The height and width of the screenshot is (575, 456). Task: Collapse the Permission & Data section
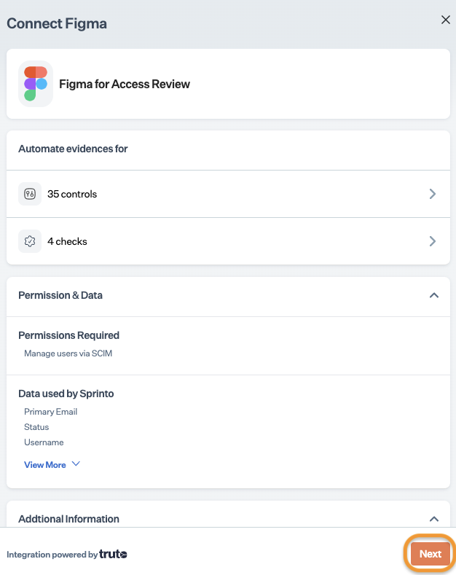(x=434, y=295)
